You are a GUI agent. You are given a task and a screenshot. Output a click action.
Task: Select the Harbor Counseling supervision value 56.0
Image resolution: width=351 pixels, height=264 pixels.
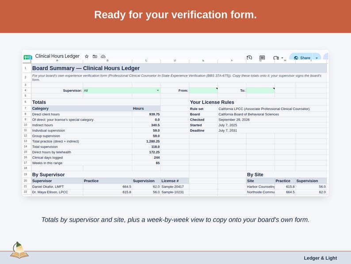pyautogui.click(x=311, y=186)
